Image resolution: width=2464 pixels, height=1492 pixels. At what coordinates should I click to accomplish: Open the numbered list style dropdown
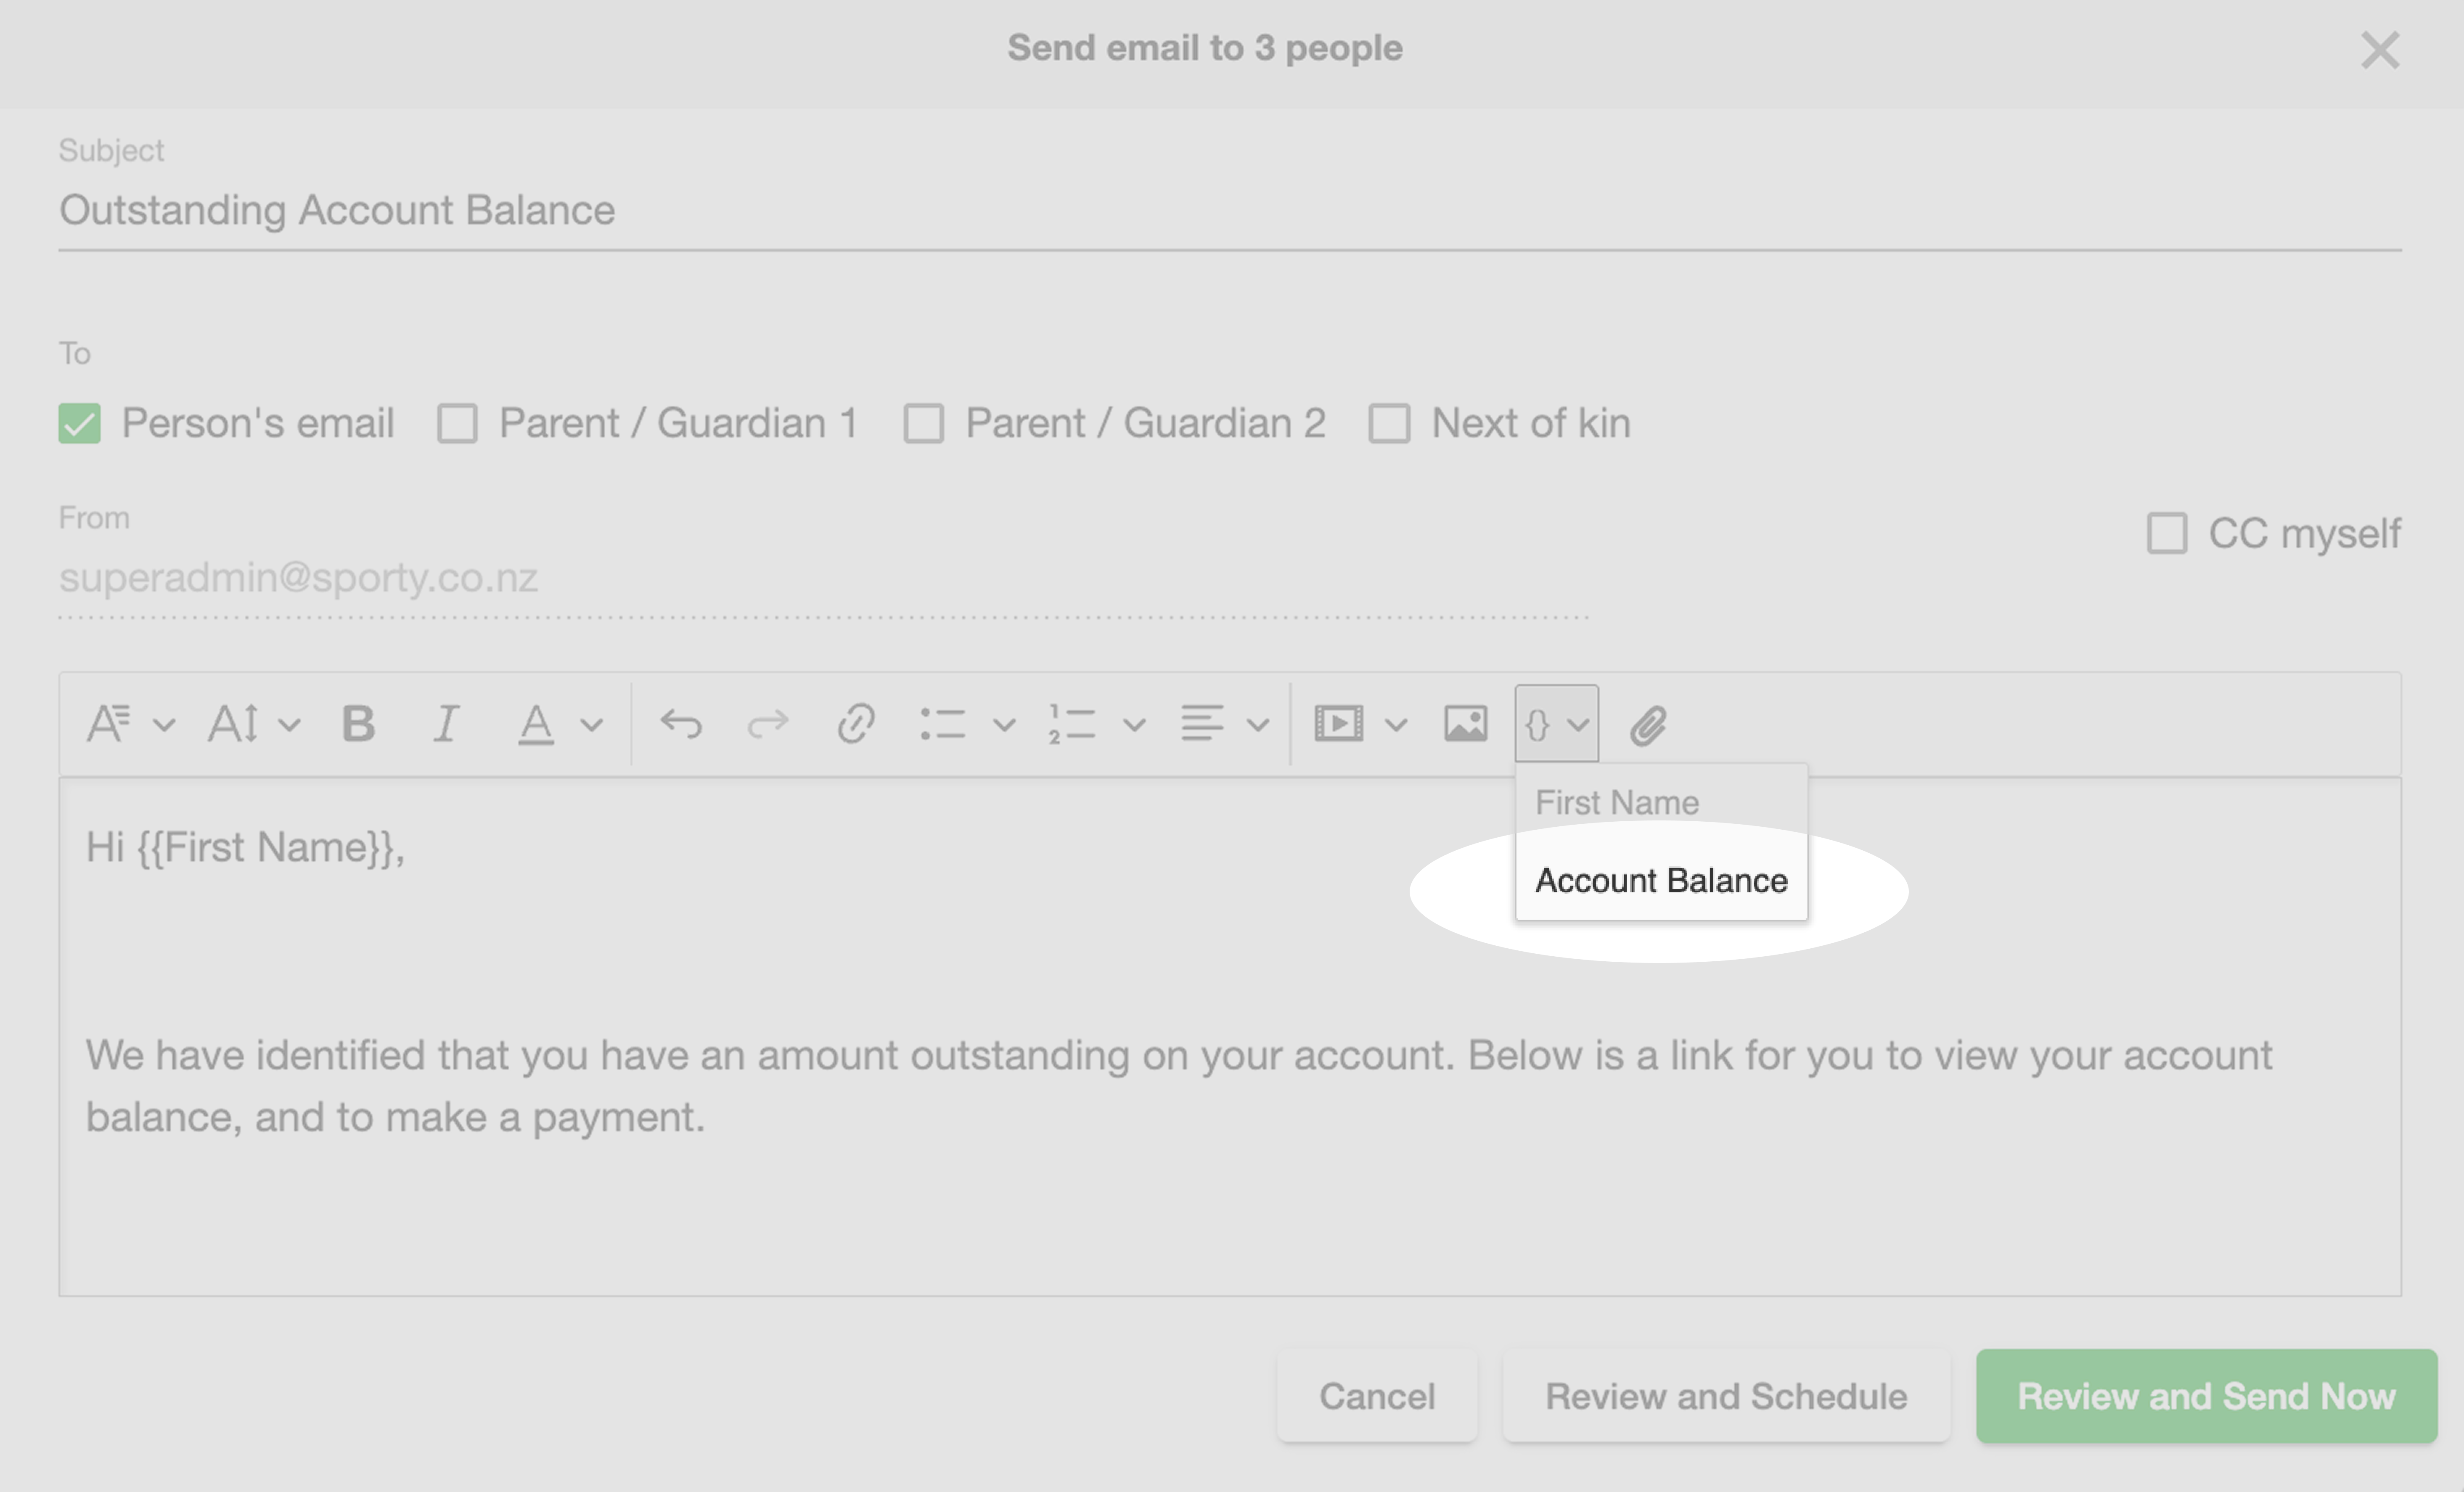click(x=1134, y=725)
